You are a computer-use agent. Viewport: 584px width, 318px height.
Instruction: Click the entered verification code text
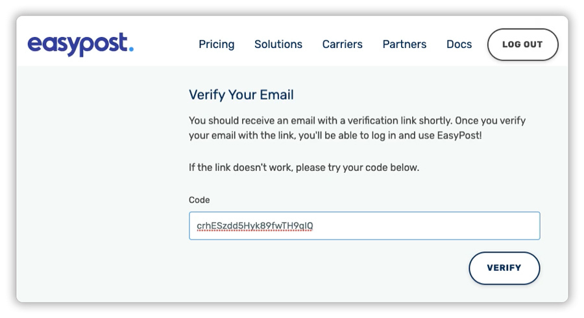point(255,225)
